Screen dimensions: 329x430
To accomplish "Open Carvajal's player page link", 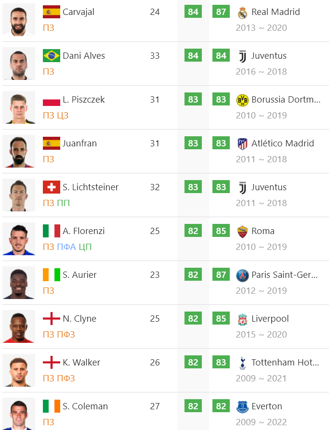I will click(x=78, y=12).
